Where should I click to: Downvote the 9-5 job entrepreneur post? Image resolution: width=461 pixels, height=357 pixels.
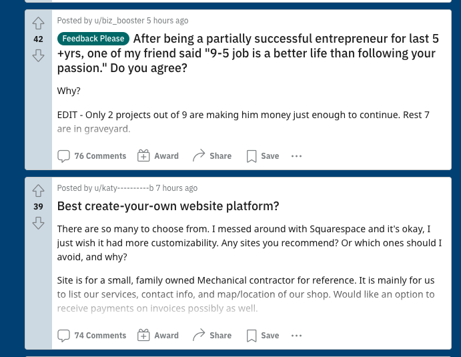(x=38, y=55)
